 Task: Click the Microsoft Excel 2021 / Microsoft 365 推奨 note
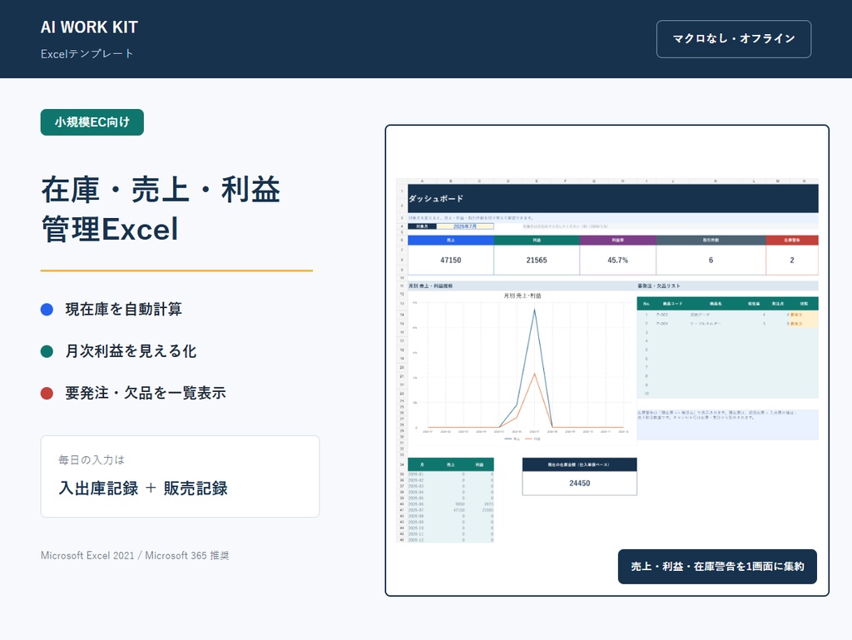pos(135,555)
